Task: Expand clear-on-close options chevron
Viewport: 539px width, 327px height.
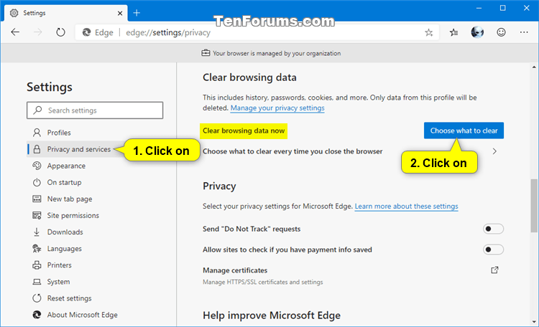Action: point(494,151)
